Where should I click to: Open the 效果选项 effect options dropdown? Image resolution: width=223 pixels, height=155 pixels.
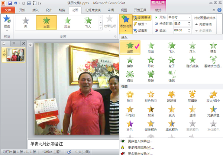point(110,23)
